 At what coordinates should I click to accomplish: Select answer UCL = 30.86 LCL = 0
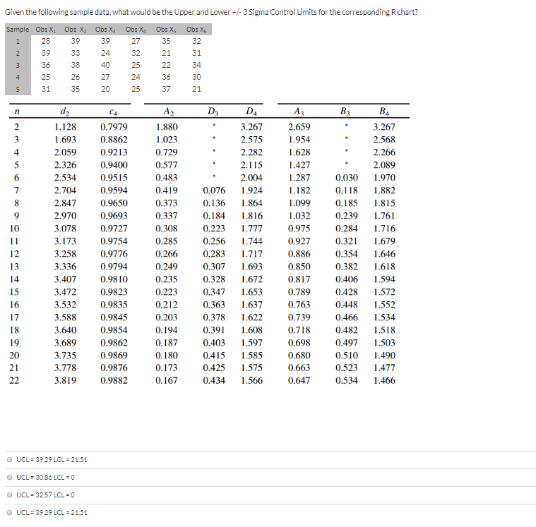tap(9, 478)
